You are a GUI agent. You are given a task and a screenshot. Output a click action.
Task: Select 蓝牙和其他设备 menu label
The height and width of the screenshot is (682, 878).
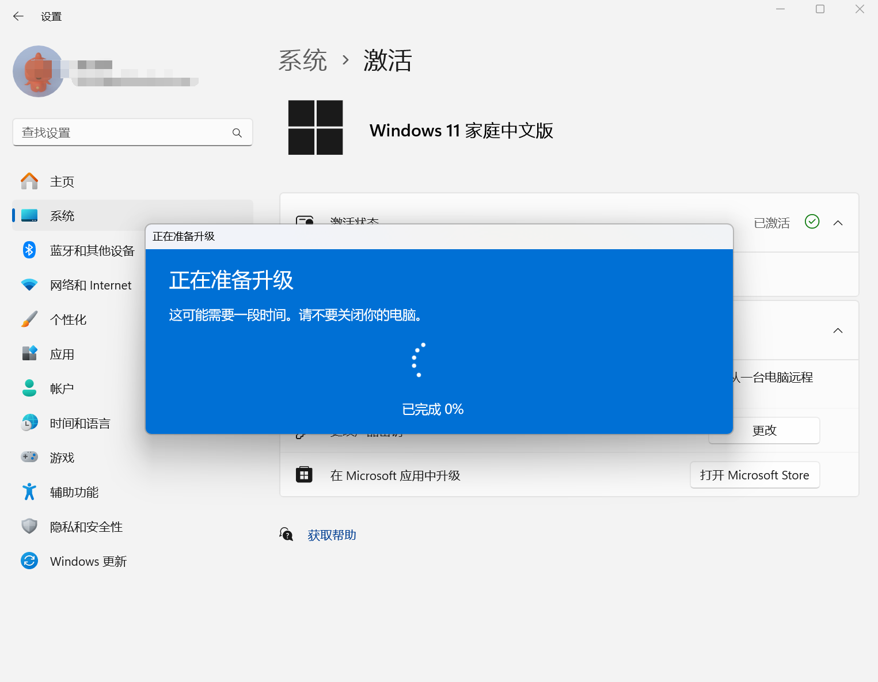(x=92, y=251)
